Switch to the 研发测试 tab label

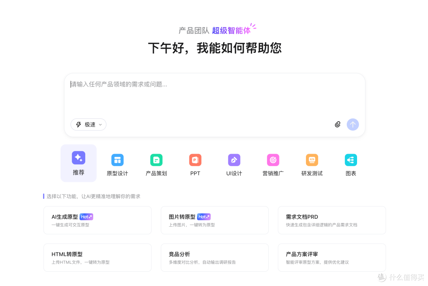coord(312,173)
